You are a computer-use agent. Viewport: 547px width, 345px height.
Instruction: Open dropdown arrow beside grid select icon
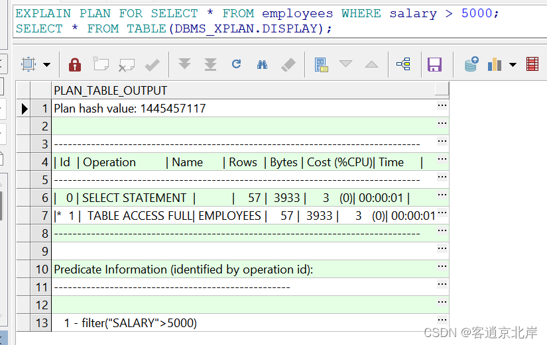47,64
